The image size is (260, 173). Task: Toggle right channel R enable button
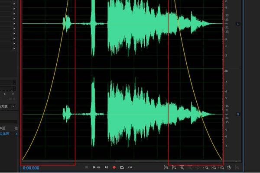[237, 114]
